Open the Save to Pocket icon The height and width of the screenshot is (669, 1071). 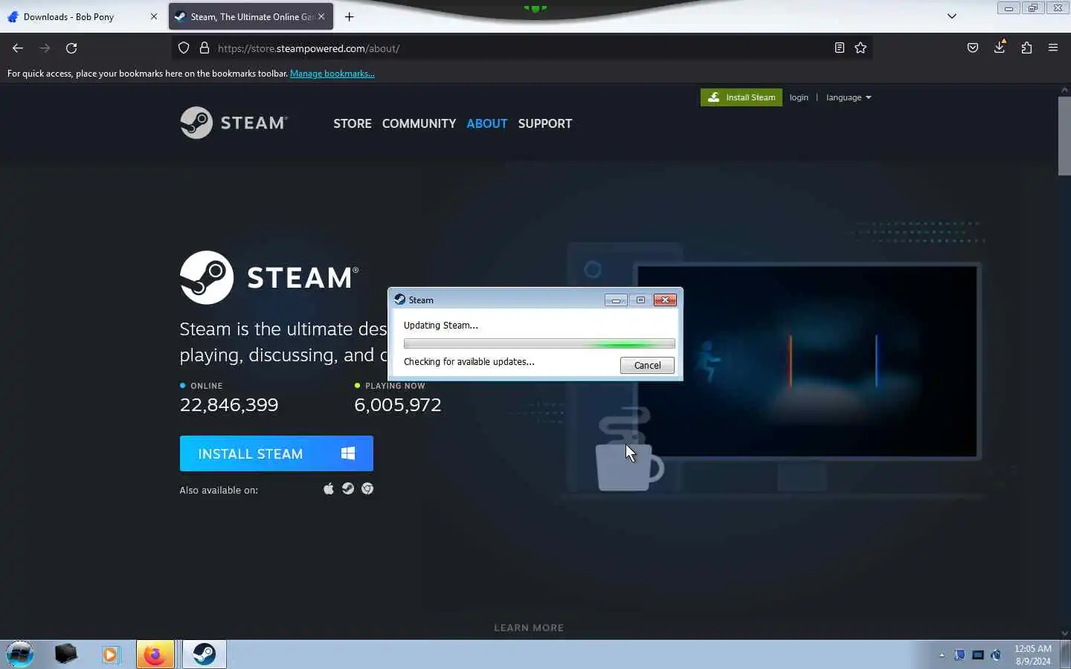[973, 48]
